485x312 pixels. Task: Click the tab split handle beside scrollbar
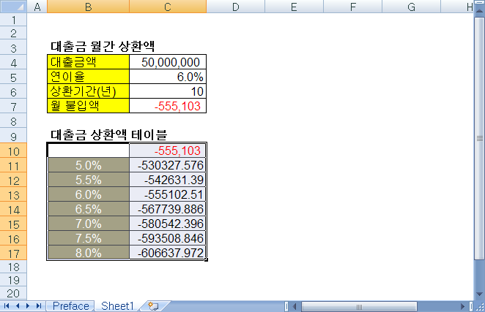[286, 306]
